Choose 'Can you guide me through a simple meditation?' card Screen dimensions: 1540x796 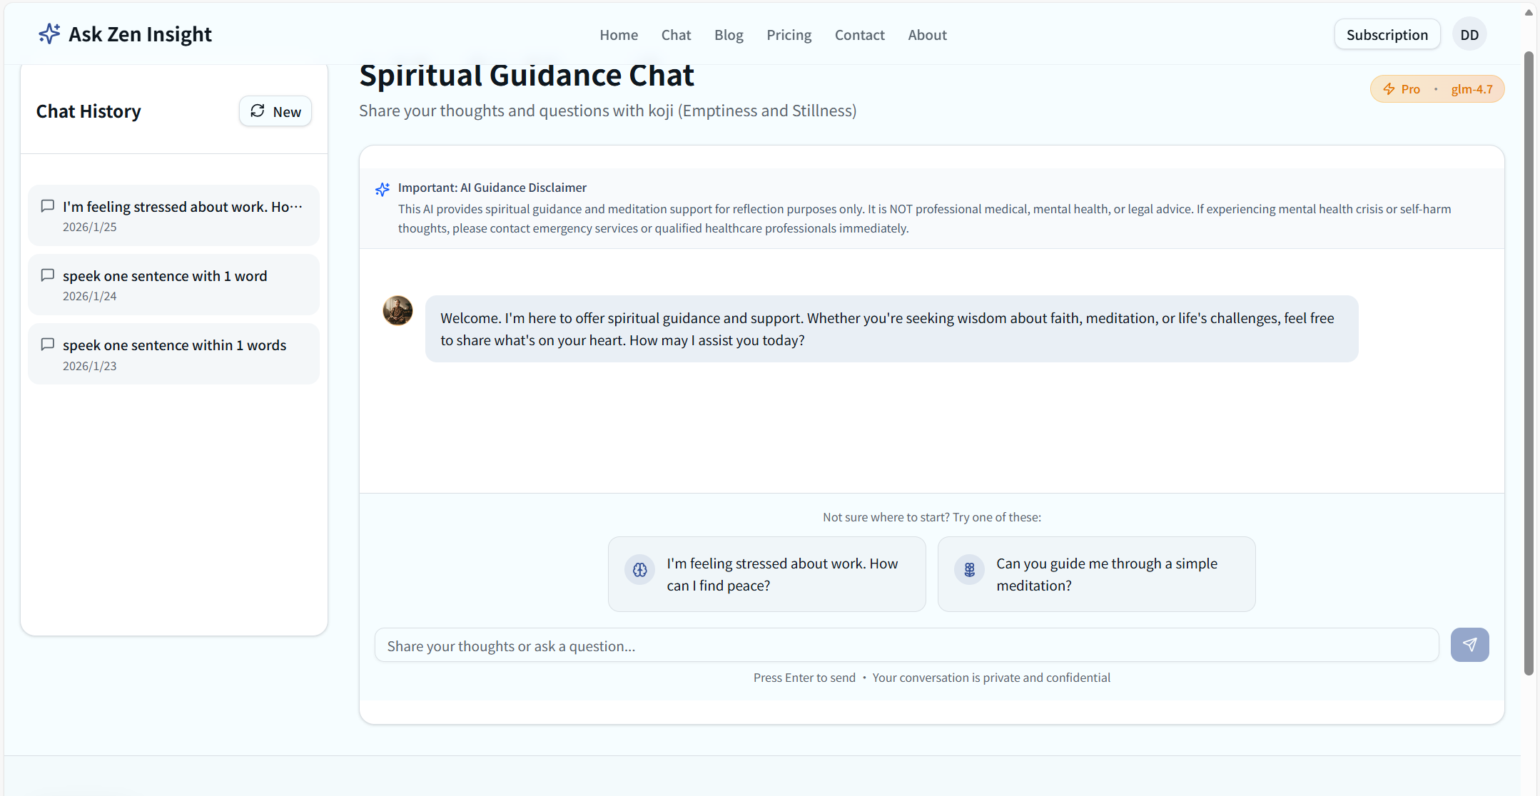pyautogui.click(x=1096, y=574)
